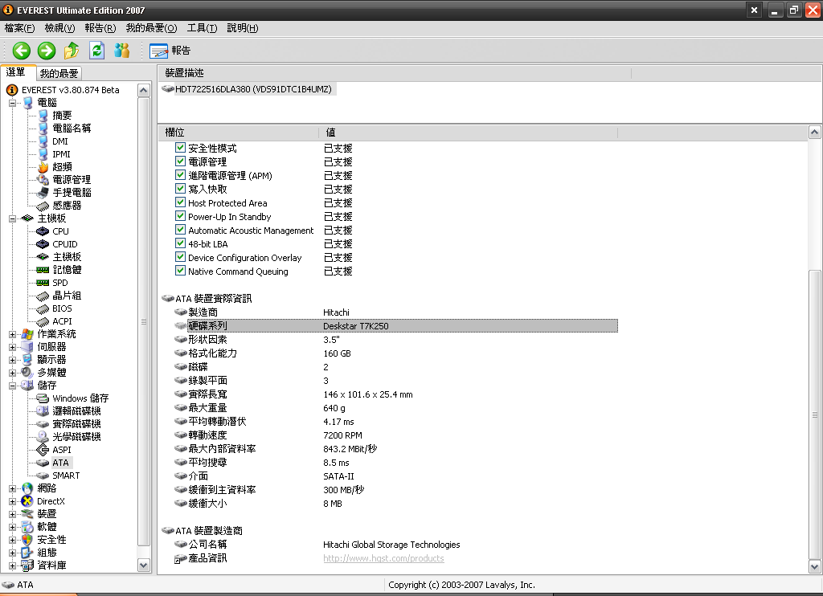The height and width of the screenshot is (596, 823).
Task: Select the 硬碟系列 Deskstar T7K250 row
Action: pyautogui.click(x=403, y=326)
